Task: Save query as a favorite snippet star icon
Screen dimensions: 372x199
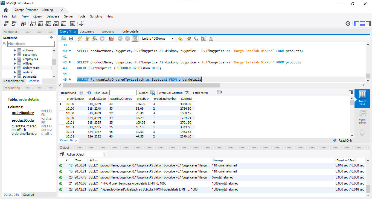Action: click(x=180, y=39)
